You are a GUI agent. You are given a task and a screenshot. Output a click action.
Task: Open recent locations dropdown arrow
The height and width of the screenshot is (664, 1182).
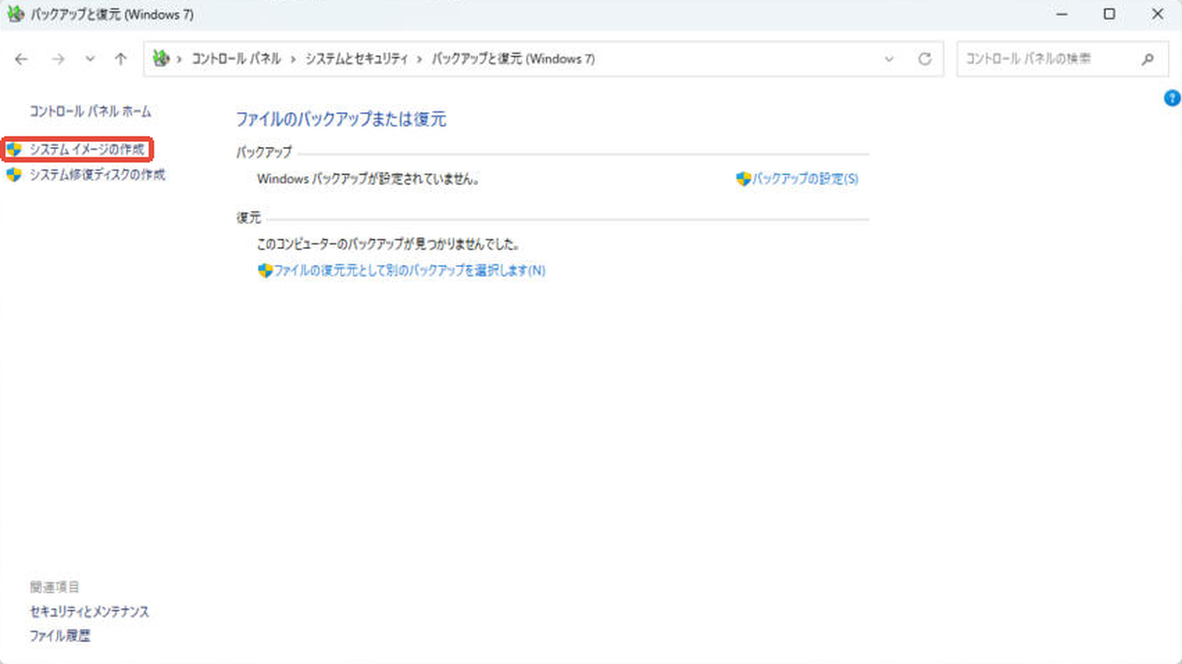(90, 58)
